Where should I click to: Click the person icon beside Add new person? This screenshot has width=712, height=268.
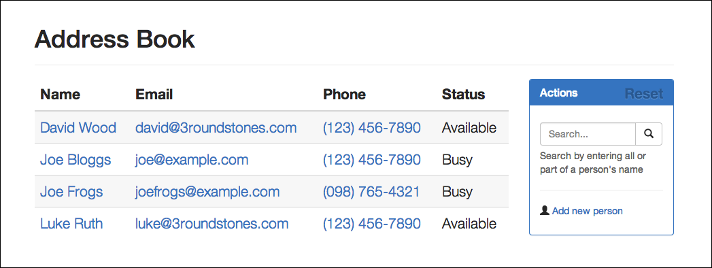(545, 211)
